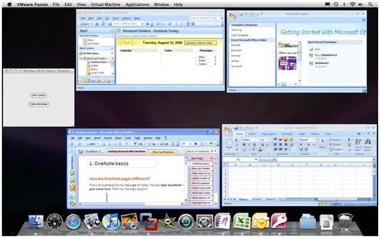Click Education category in Access templates list

[x=236, y=50]
